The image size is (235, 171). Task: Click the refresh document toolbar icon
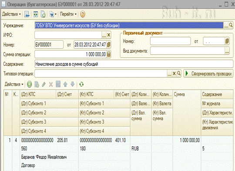tap(36, 14)
